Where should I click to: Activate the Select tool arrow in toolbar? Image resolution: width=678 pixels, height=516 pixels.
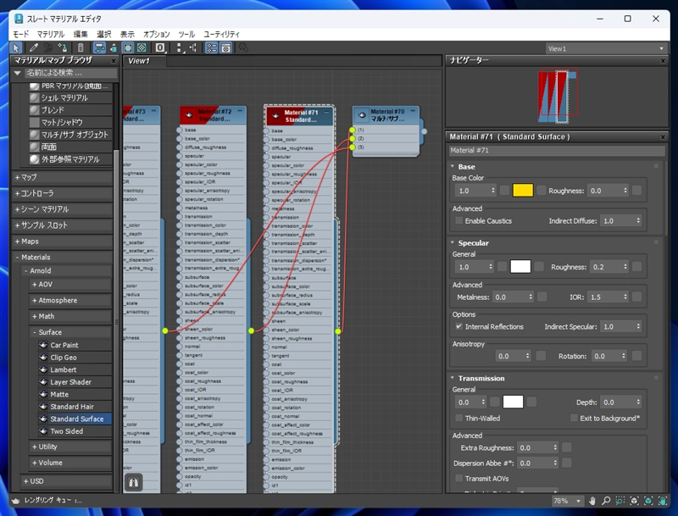[x=16, y=48]
